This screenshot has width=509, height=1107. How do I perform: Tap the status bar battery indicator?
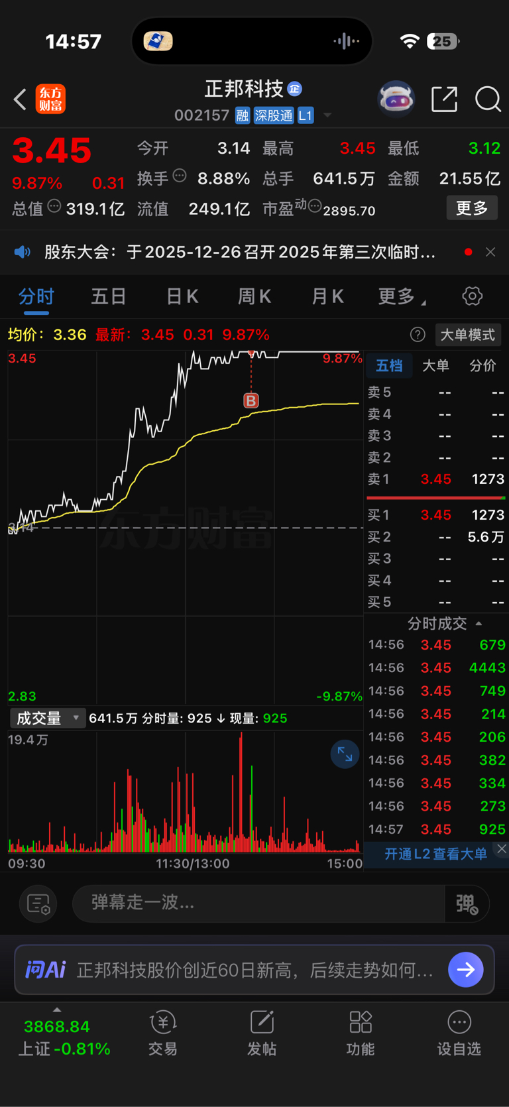pos(443,42)
